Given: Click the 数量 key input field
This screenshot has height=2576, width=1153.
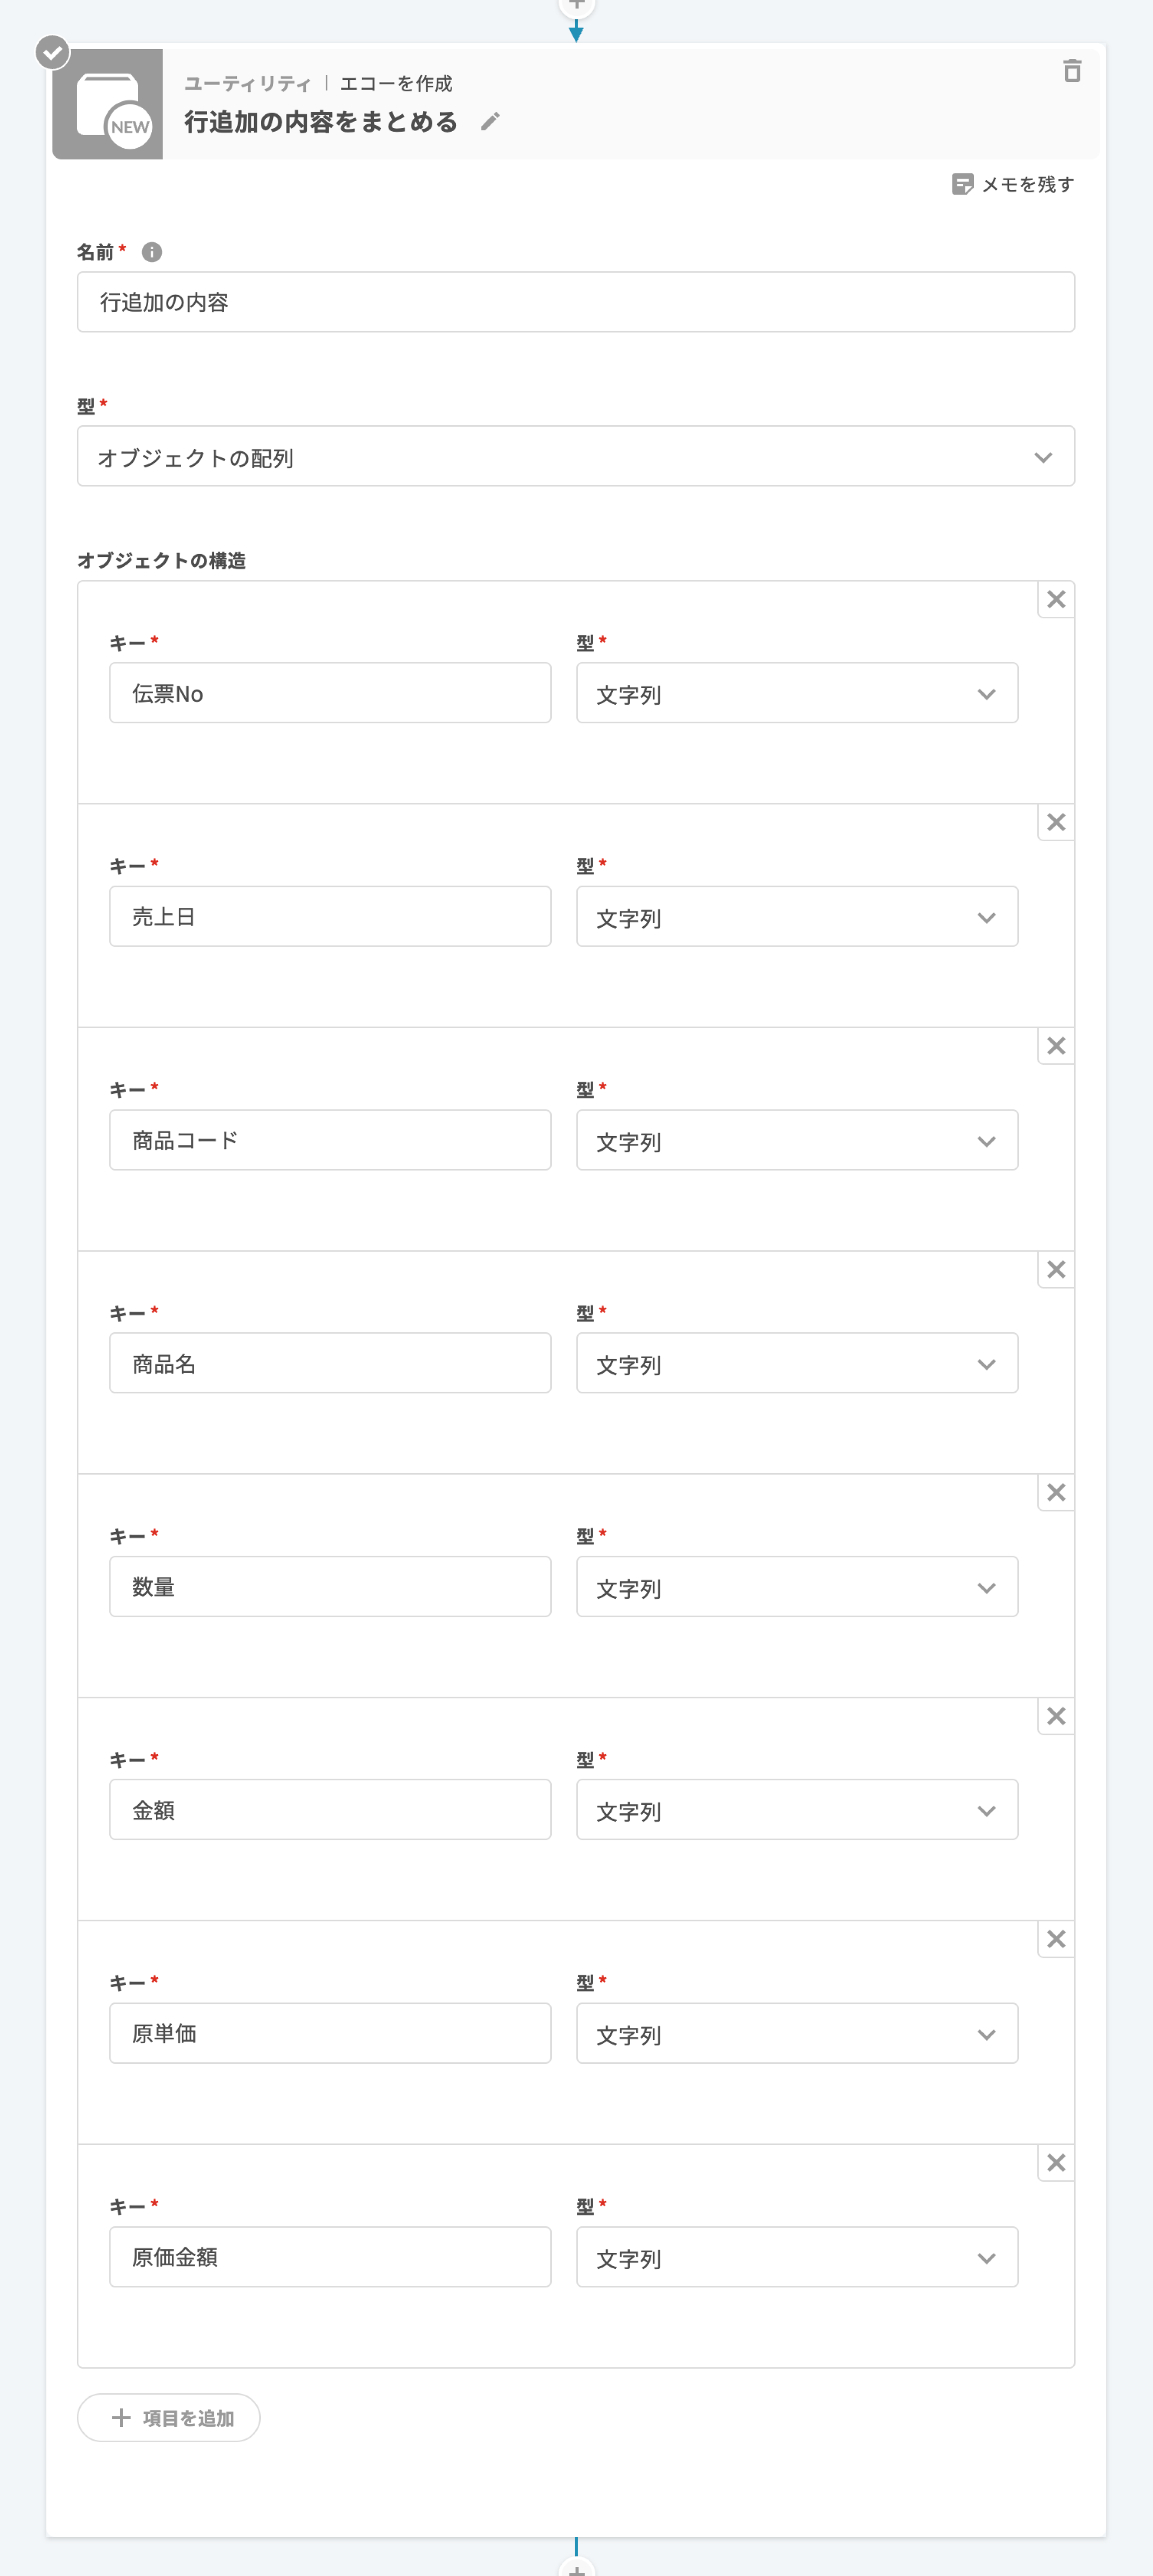Looking at the screenshot, I should pos(329,1587).
